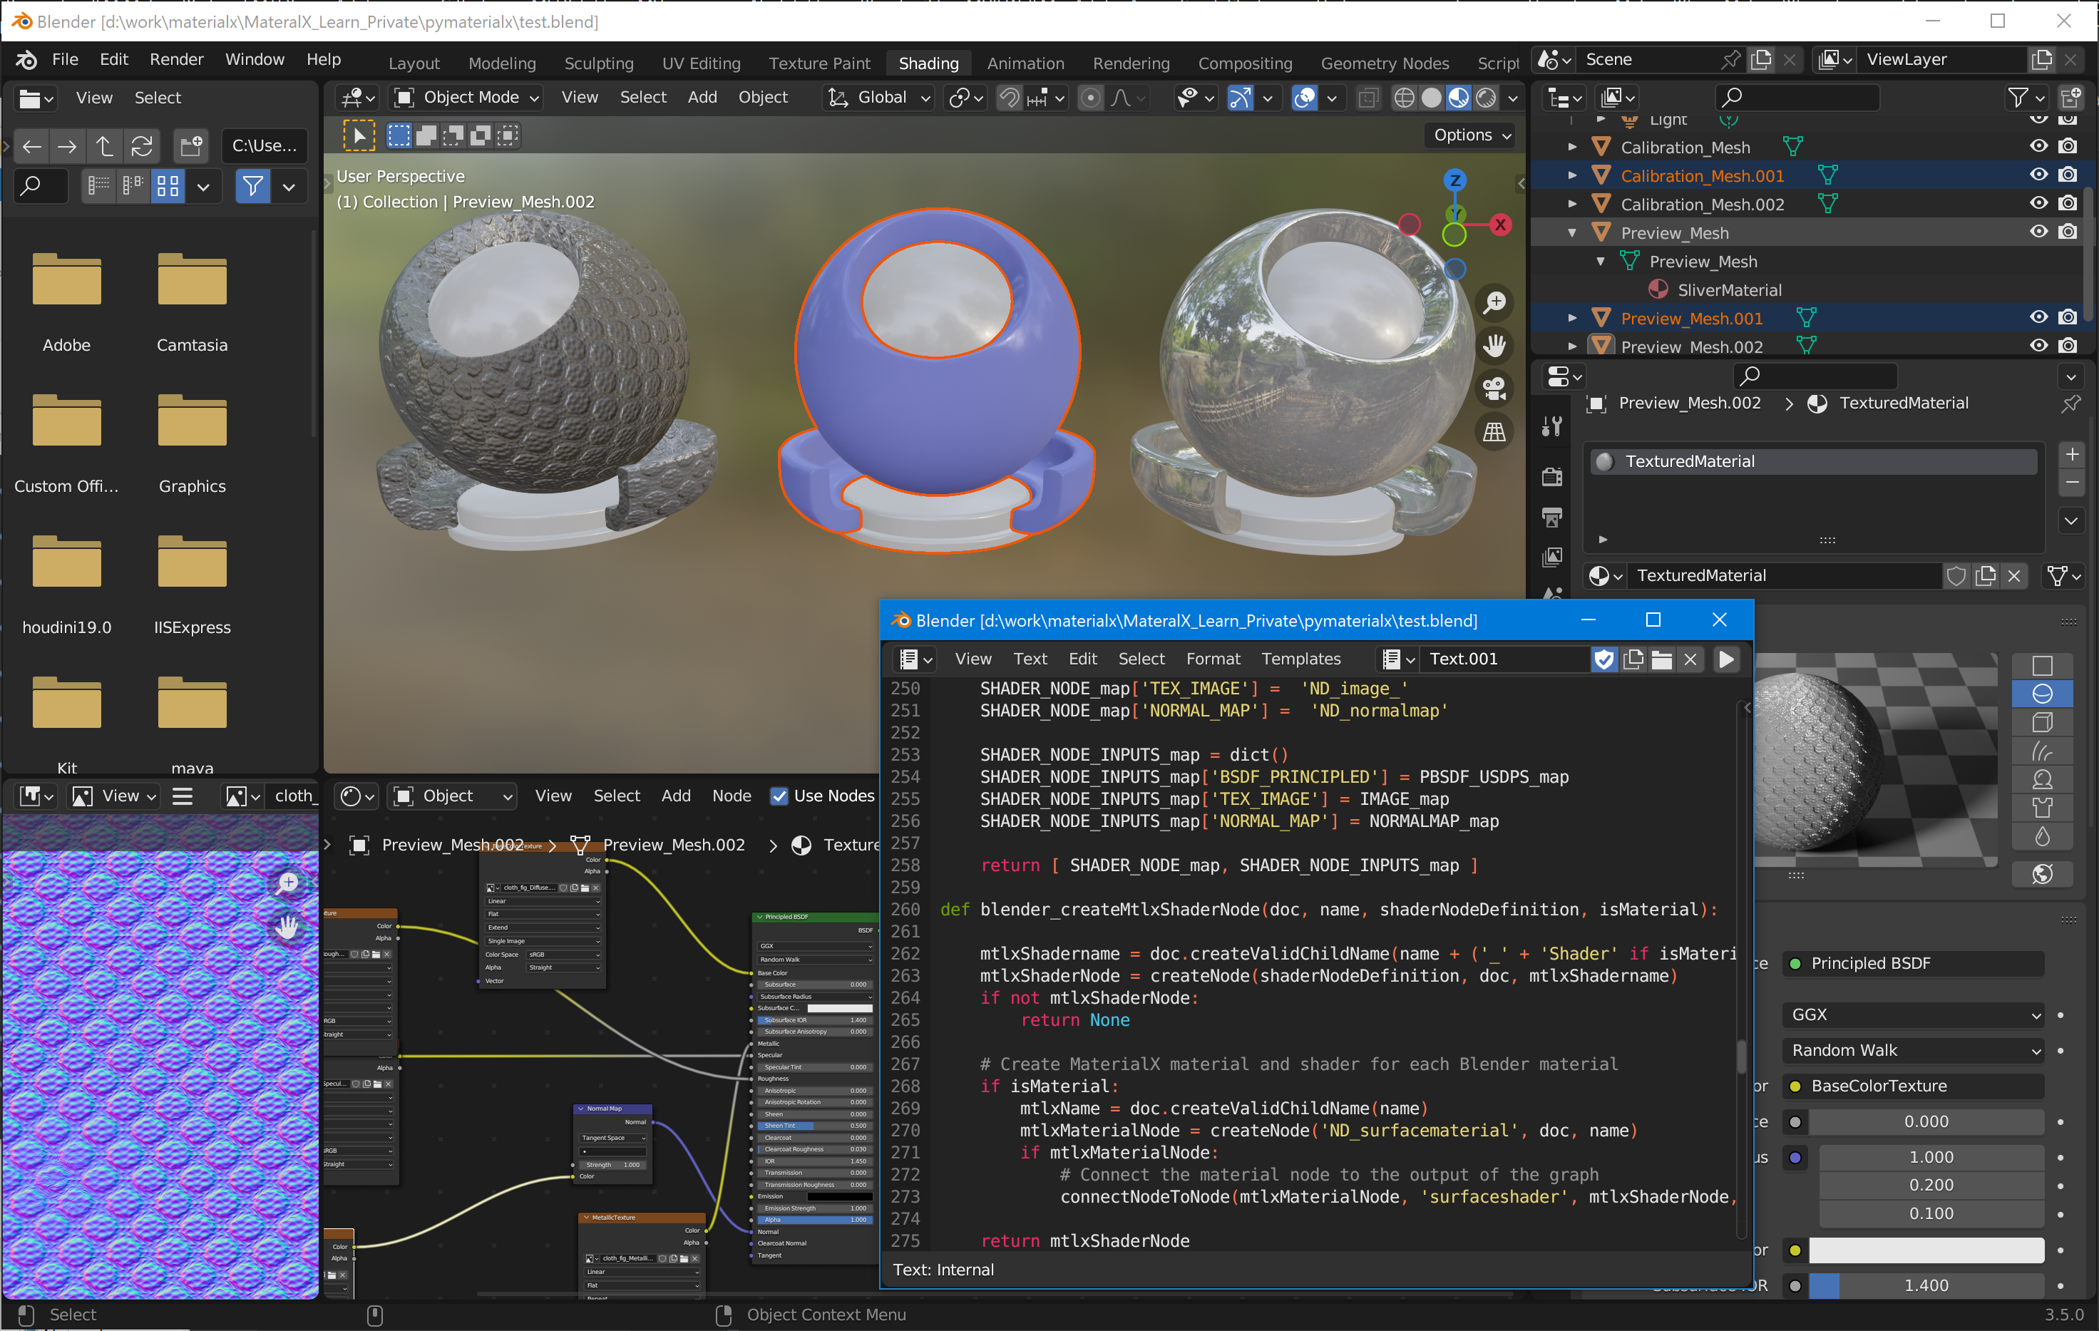Click the Register text shield icon

(x=1604, y=659)
